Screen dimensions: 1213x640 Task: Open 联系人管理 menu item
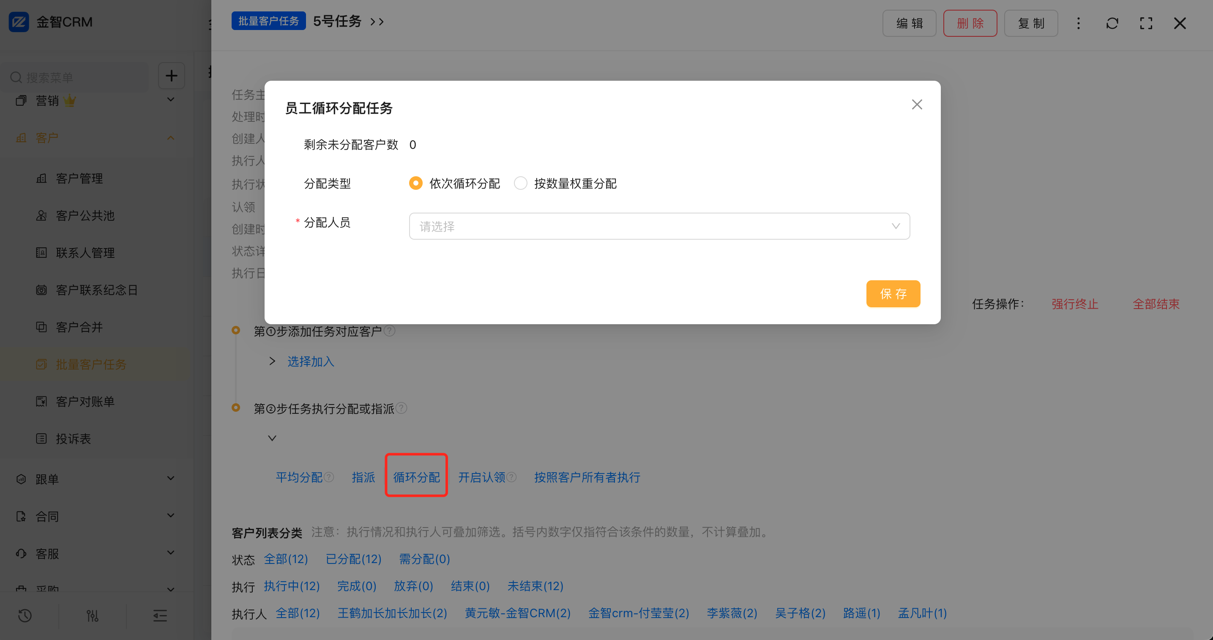tap(85, 253)
